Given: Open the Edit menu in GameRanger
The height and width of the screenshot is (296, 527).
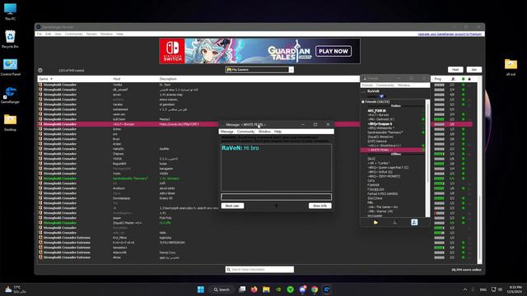Looking at the screenshot, I should coord(48,34).
